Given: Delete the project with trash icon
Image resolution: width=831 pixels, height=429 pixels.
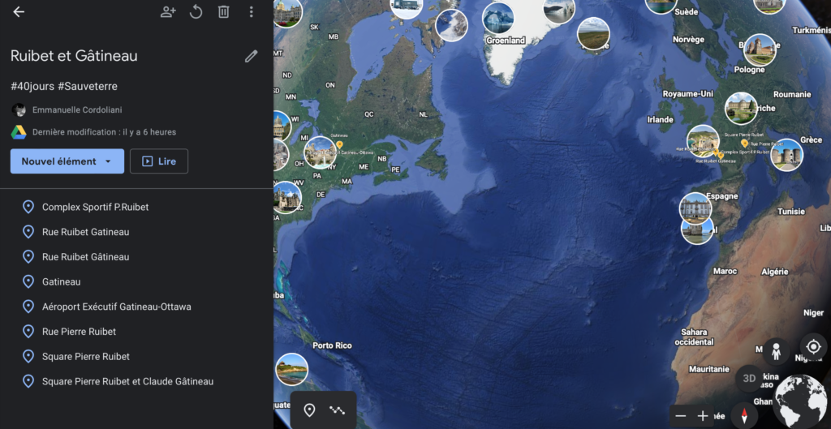Looking at the screenshot, I should (224, 11).
